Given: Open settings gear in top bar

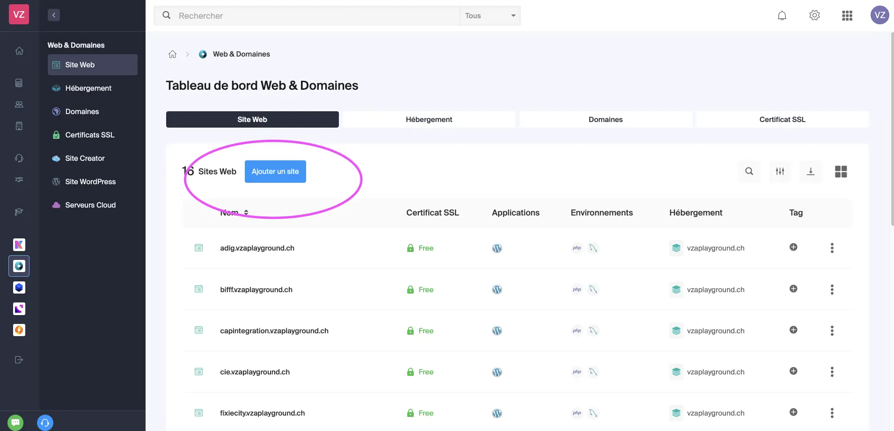Looking at the screenshot, I should click(814, 15).
